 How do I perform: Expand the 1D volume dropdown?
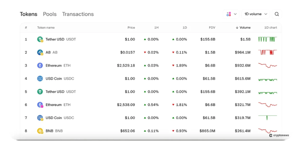pos(256,14)
